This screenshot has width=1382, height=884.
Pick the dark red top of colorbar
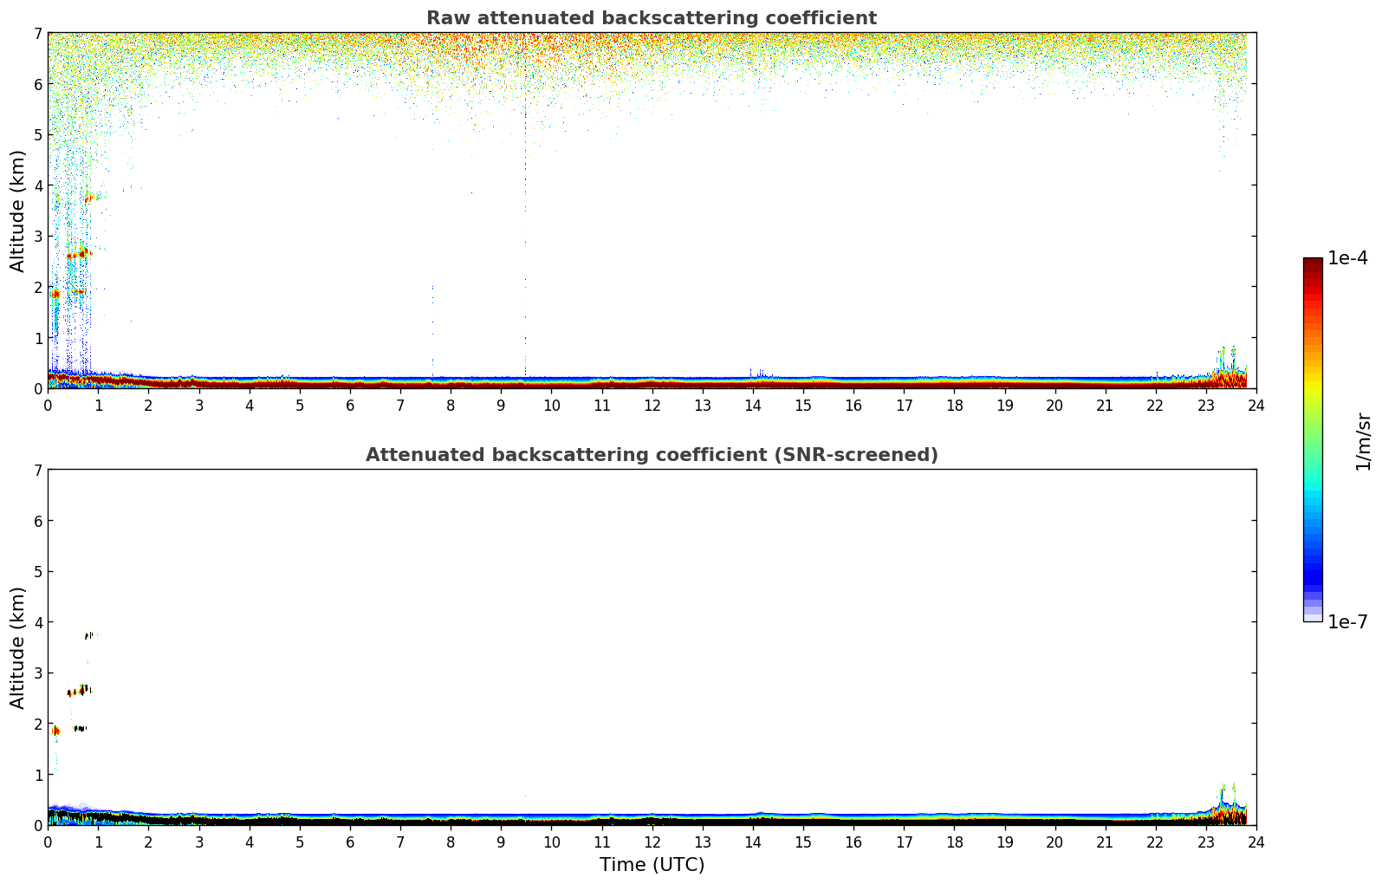click(x=1313, y=263)
